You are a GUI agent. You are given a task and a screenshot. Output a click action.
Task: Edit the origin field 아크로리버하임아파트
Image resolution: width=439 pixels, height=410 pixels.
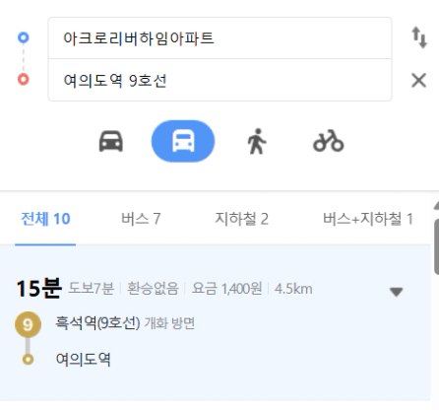pos(219,38)
